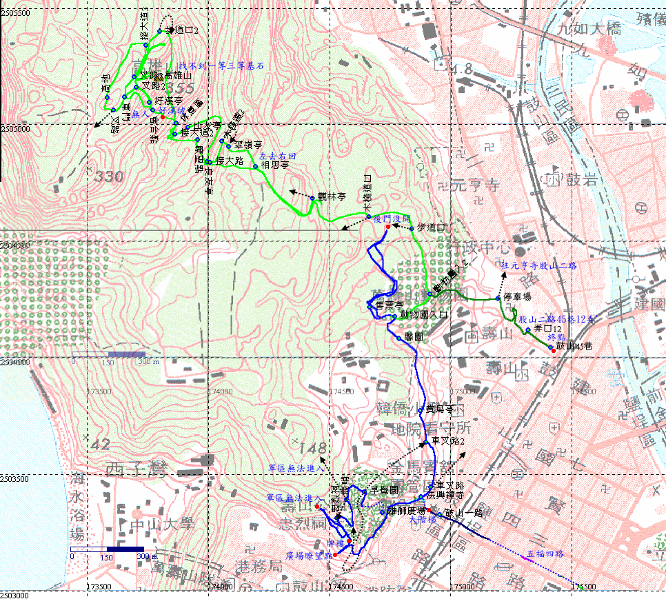Select the 好漢亭 waypoint marker

tap(149, 102)
